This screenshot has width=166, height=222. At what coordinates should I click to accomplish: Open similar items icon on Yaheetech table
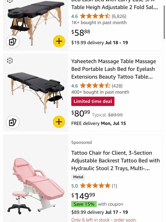point(13,122)
